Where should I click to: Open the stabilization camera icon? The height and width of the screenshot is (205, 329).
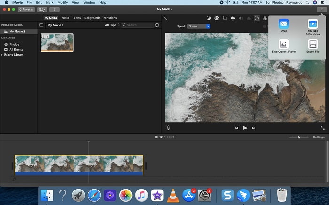pos(233,18)
